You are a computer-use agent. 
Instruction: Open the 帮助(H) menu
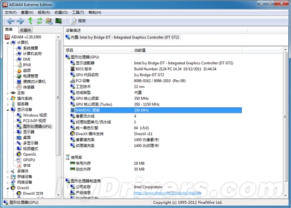pos(95,13)
